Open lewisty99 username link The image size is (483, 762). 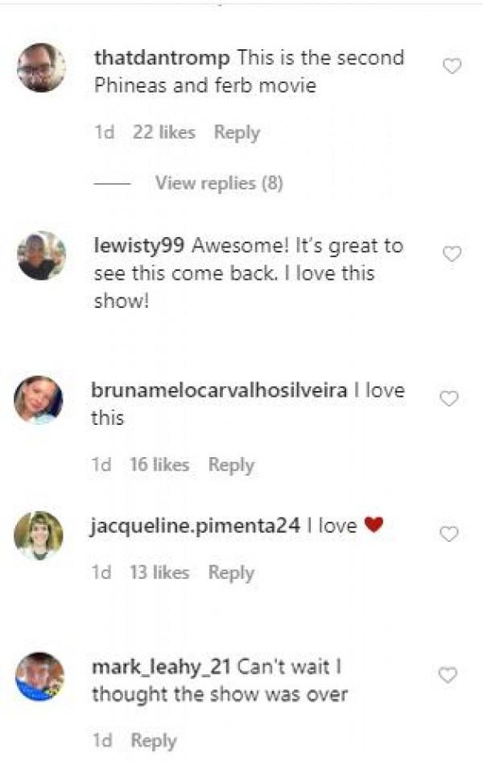(x=139, y=246)
